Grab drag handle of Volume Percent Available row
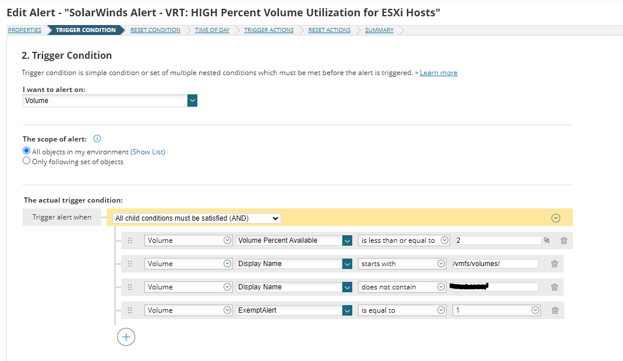The height and width of the screenshot is (361, 623). pos(129,240)
